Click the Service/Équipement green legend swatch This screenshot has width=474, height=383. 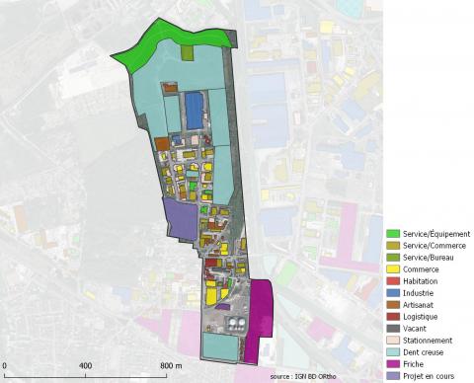click(393, 234)
